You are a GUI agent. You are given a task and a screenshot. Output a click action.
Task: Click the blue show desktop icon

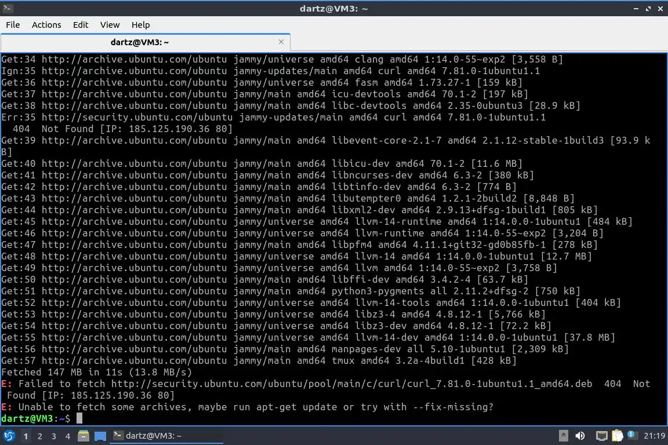point(100,436)
